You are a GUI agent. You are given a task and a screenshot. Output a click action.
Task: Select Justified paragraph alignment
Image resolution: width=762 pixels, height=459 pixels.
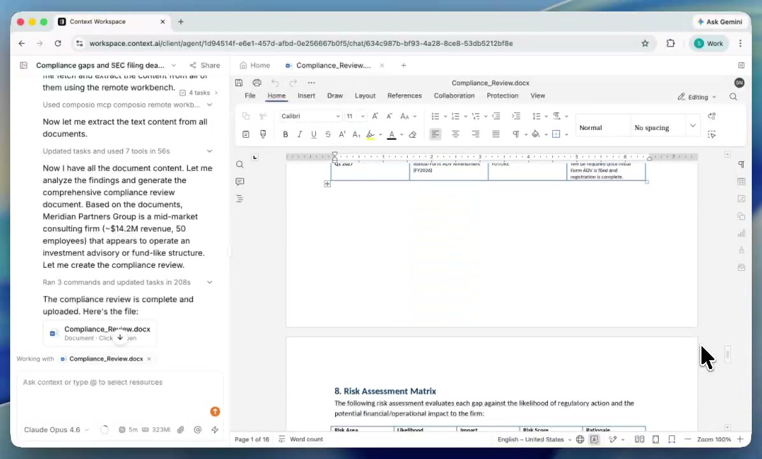496,135
